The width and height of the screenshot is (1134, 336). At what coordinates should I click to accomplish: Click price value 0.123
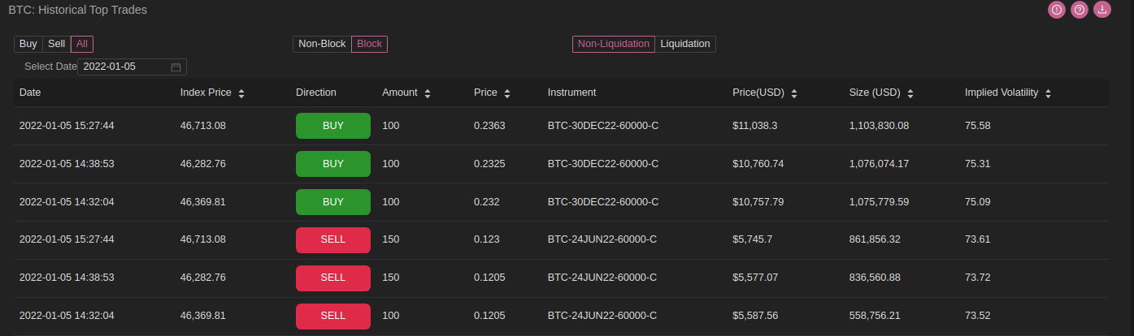(487, 239)
